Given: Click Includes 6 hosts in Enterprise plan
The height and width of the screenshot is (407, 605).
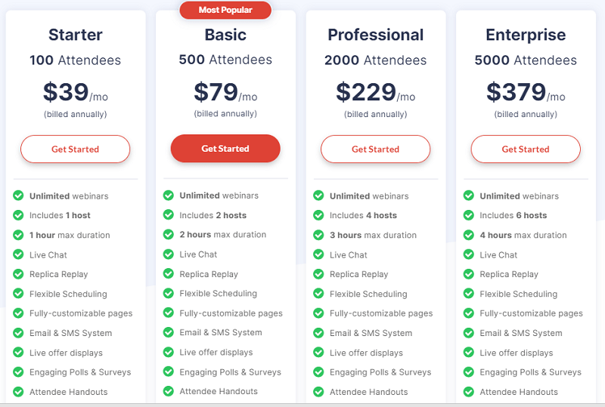Looking at the screenshot, I should [x=513, y=215].
